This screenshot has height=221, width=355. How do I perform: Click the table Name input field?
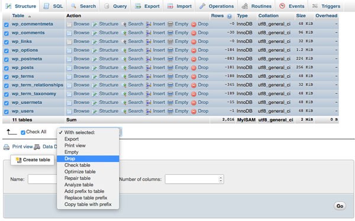click(43, 180)
